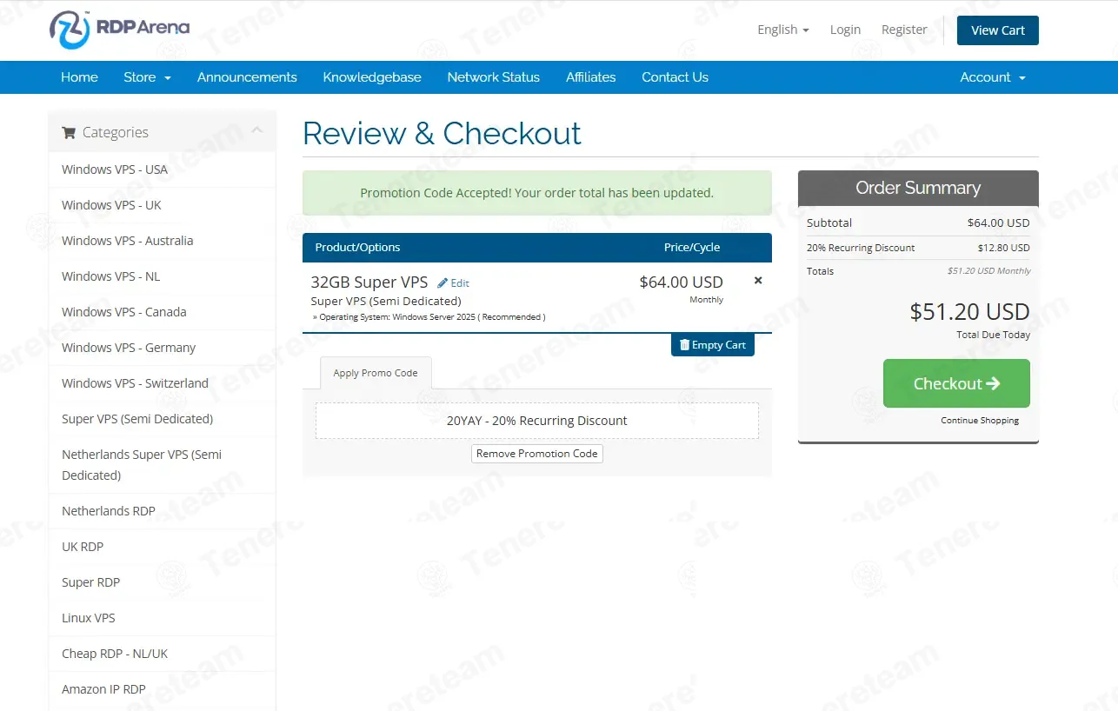Browse the Windows VPS - NL category
This screenshot has width=1118, height=711.
click(x=163, y=276)
